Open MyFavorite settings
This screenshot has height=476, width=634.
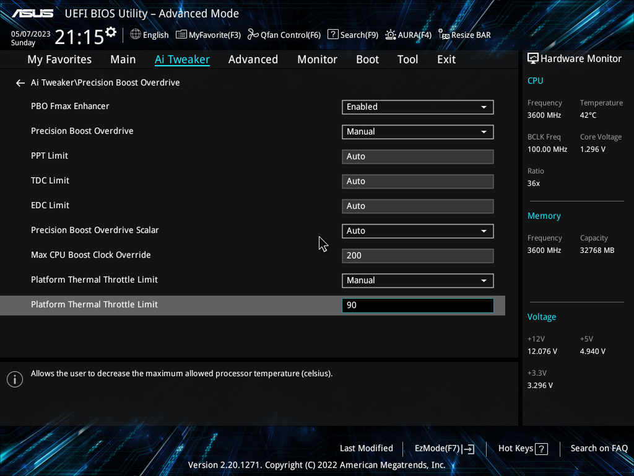(208, 35)
